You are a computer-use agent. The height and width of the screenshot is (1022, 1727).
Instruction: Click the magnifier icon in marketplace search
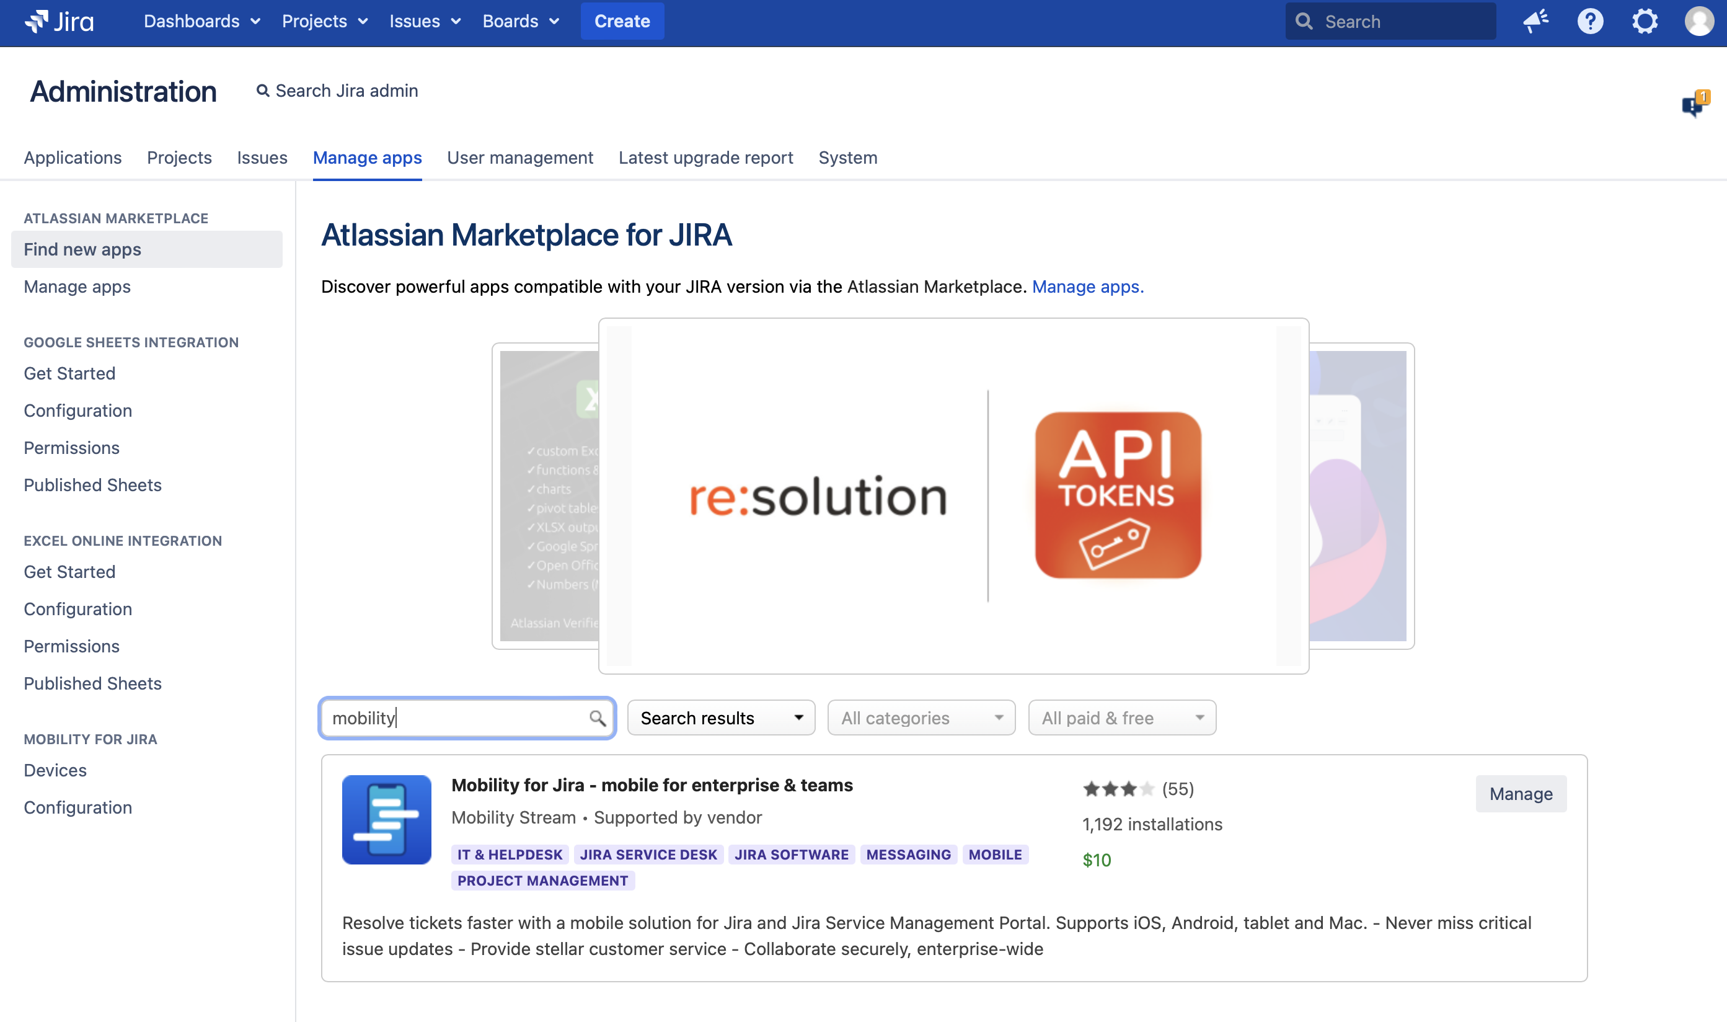pos(598,718)
